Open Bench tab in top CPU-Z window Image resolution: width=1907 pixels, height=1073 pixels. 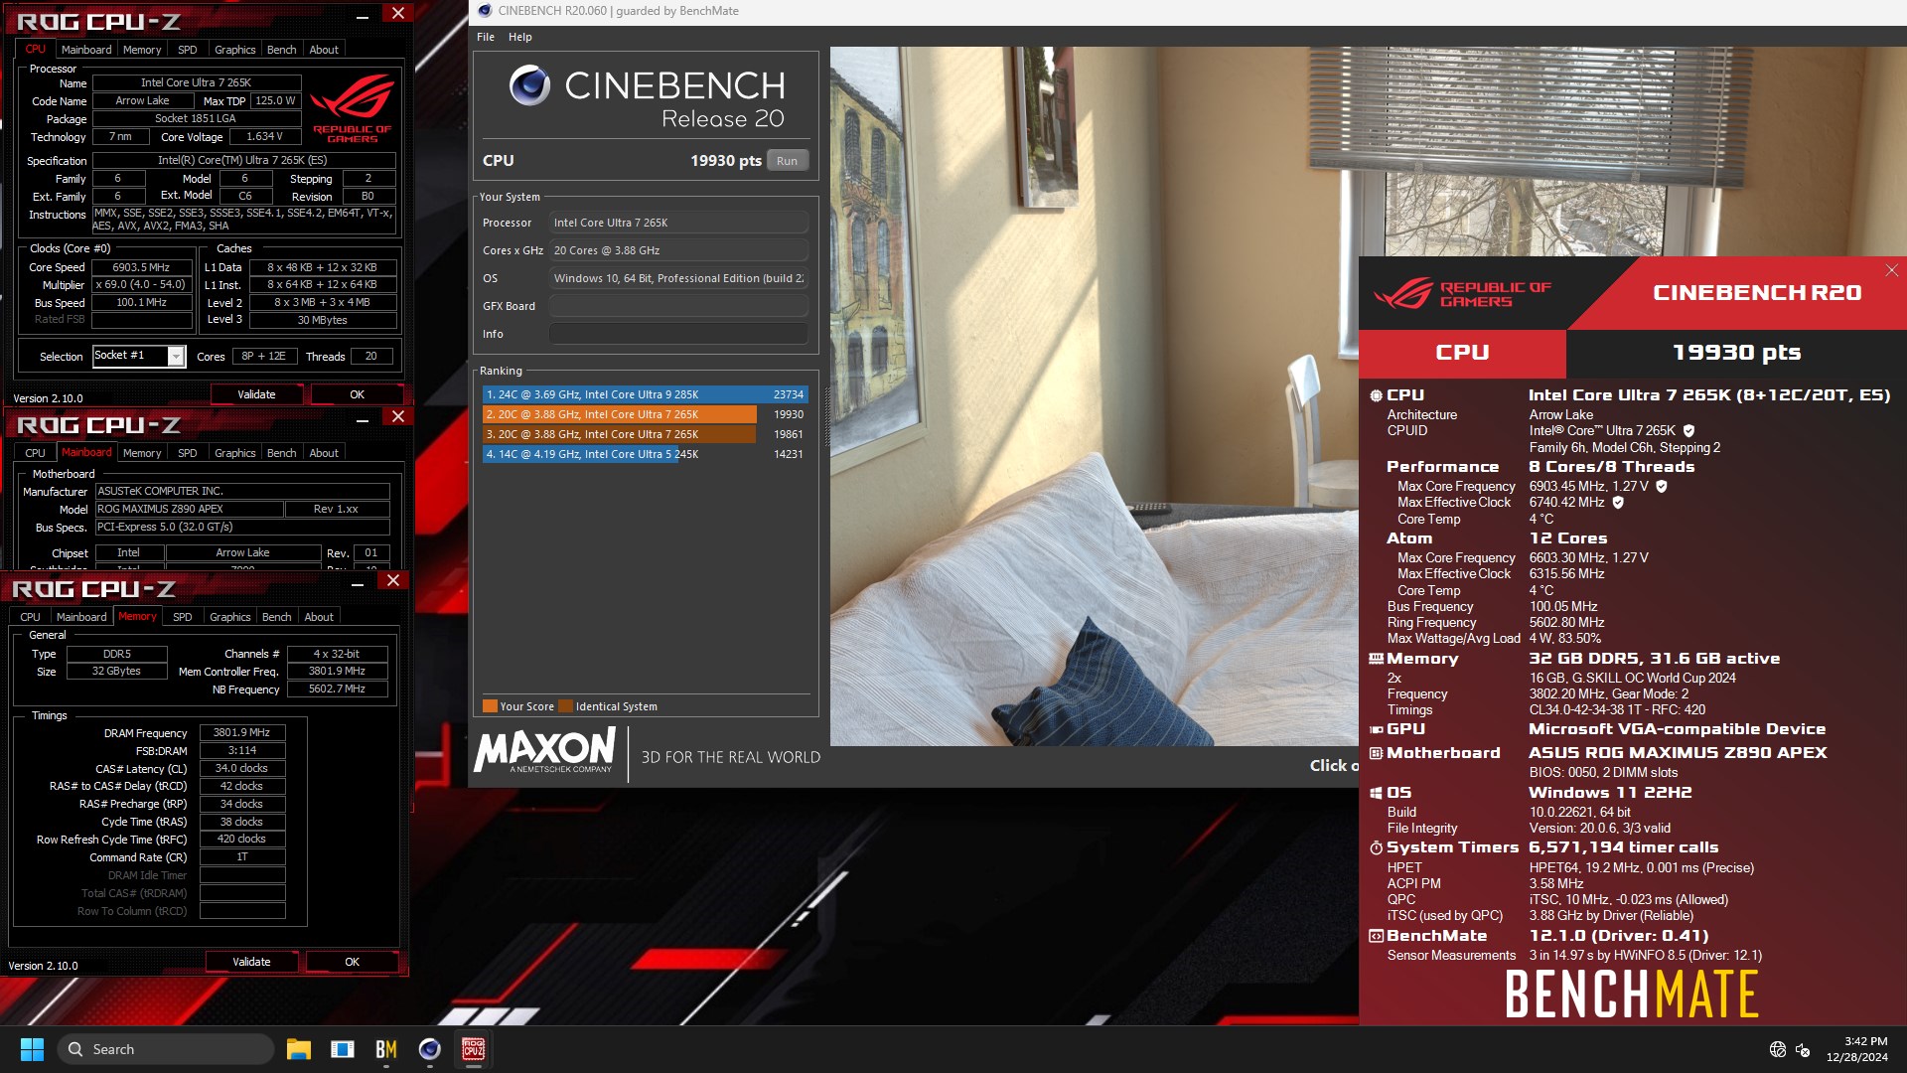click(281, 50)
